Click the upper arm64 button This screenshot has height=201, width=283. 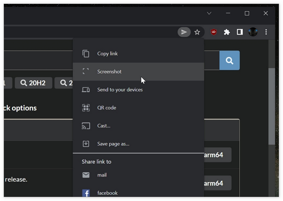click(x=218, y=155)
